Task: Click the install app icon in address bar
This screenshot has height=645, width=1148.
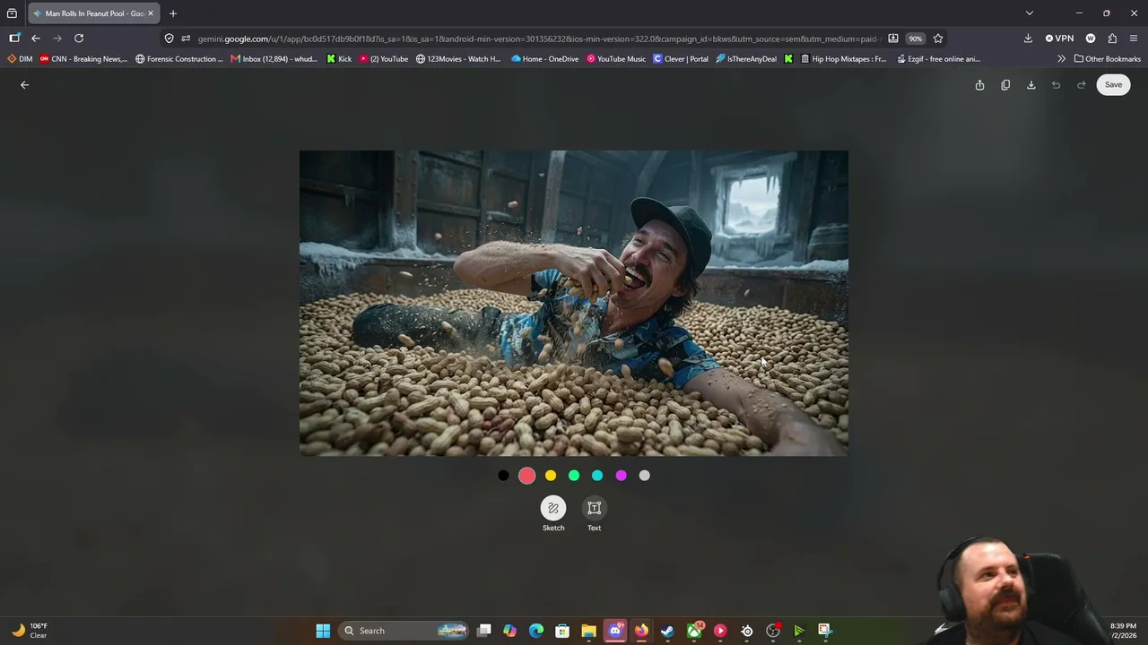Action: [x=893, y=39]
